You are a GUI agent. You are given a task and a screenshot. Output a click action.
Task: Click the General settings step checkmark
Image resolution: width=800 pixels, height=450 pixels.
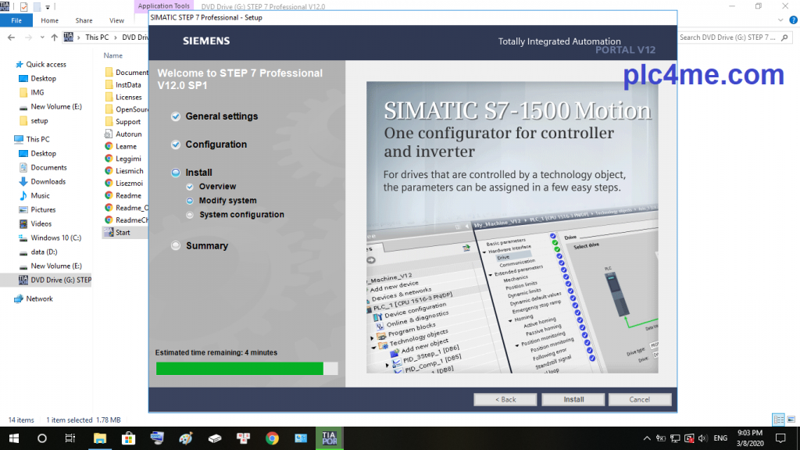point(176,116)
